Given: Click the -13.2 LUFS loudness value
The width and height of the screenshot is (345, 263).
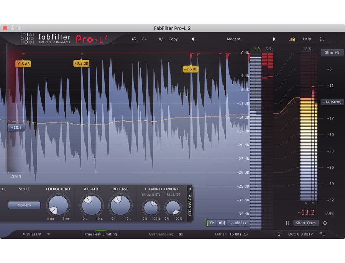Looking at the screenshot, I should [x=306, y=212].
